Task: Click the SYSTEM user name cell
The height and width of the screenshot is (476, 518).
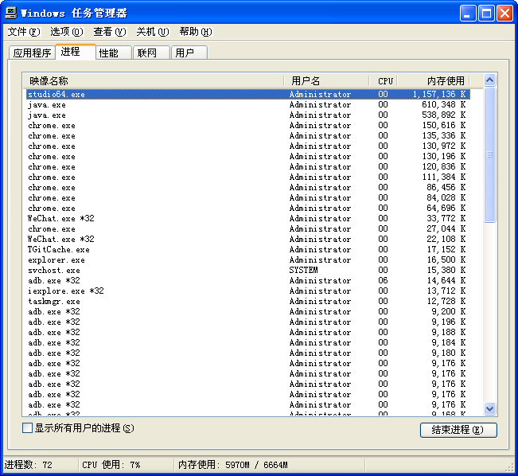Action: (303, 270)
